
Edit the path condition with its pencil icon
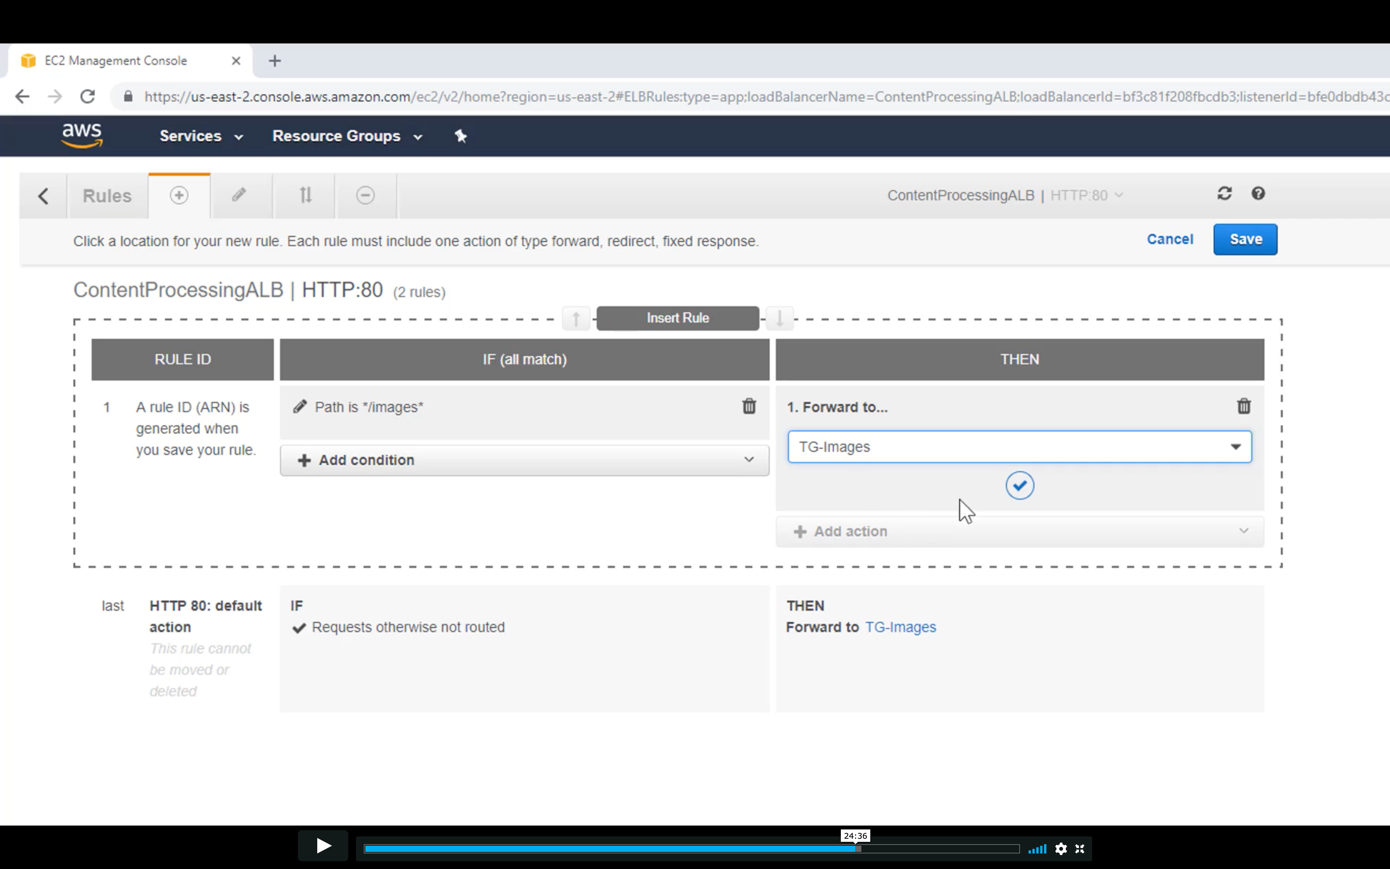tap(300, 407)
